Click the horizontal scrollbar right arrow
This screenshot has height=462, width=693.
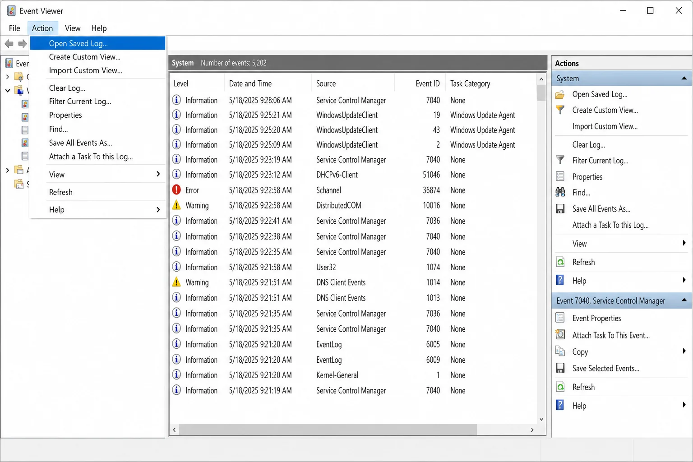coord(532,430)
